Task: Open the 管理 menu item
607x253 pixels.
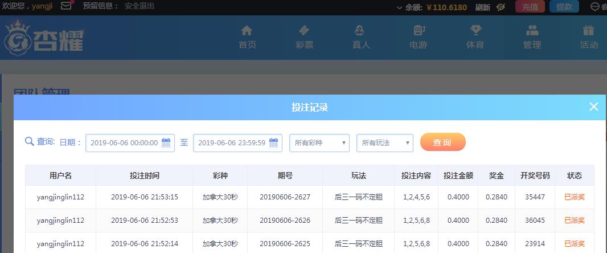Action: pos(532,37)
